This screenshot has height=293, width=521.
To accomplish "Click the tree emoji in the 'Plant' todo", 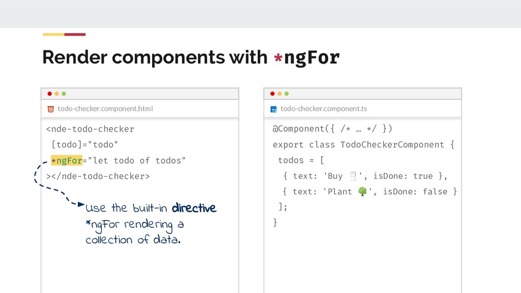I will click(362, 191).
